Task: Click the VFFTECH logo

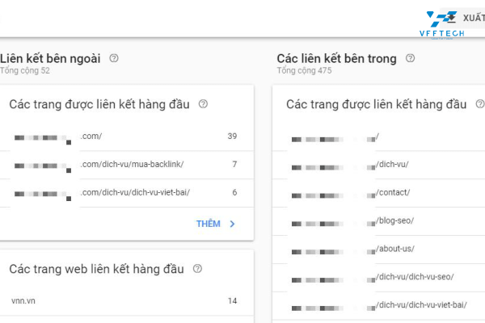Action: (443, 23)
